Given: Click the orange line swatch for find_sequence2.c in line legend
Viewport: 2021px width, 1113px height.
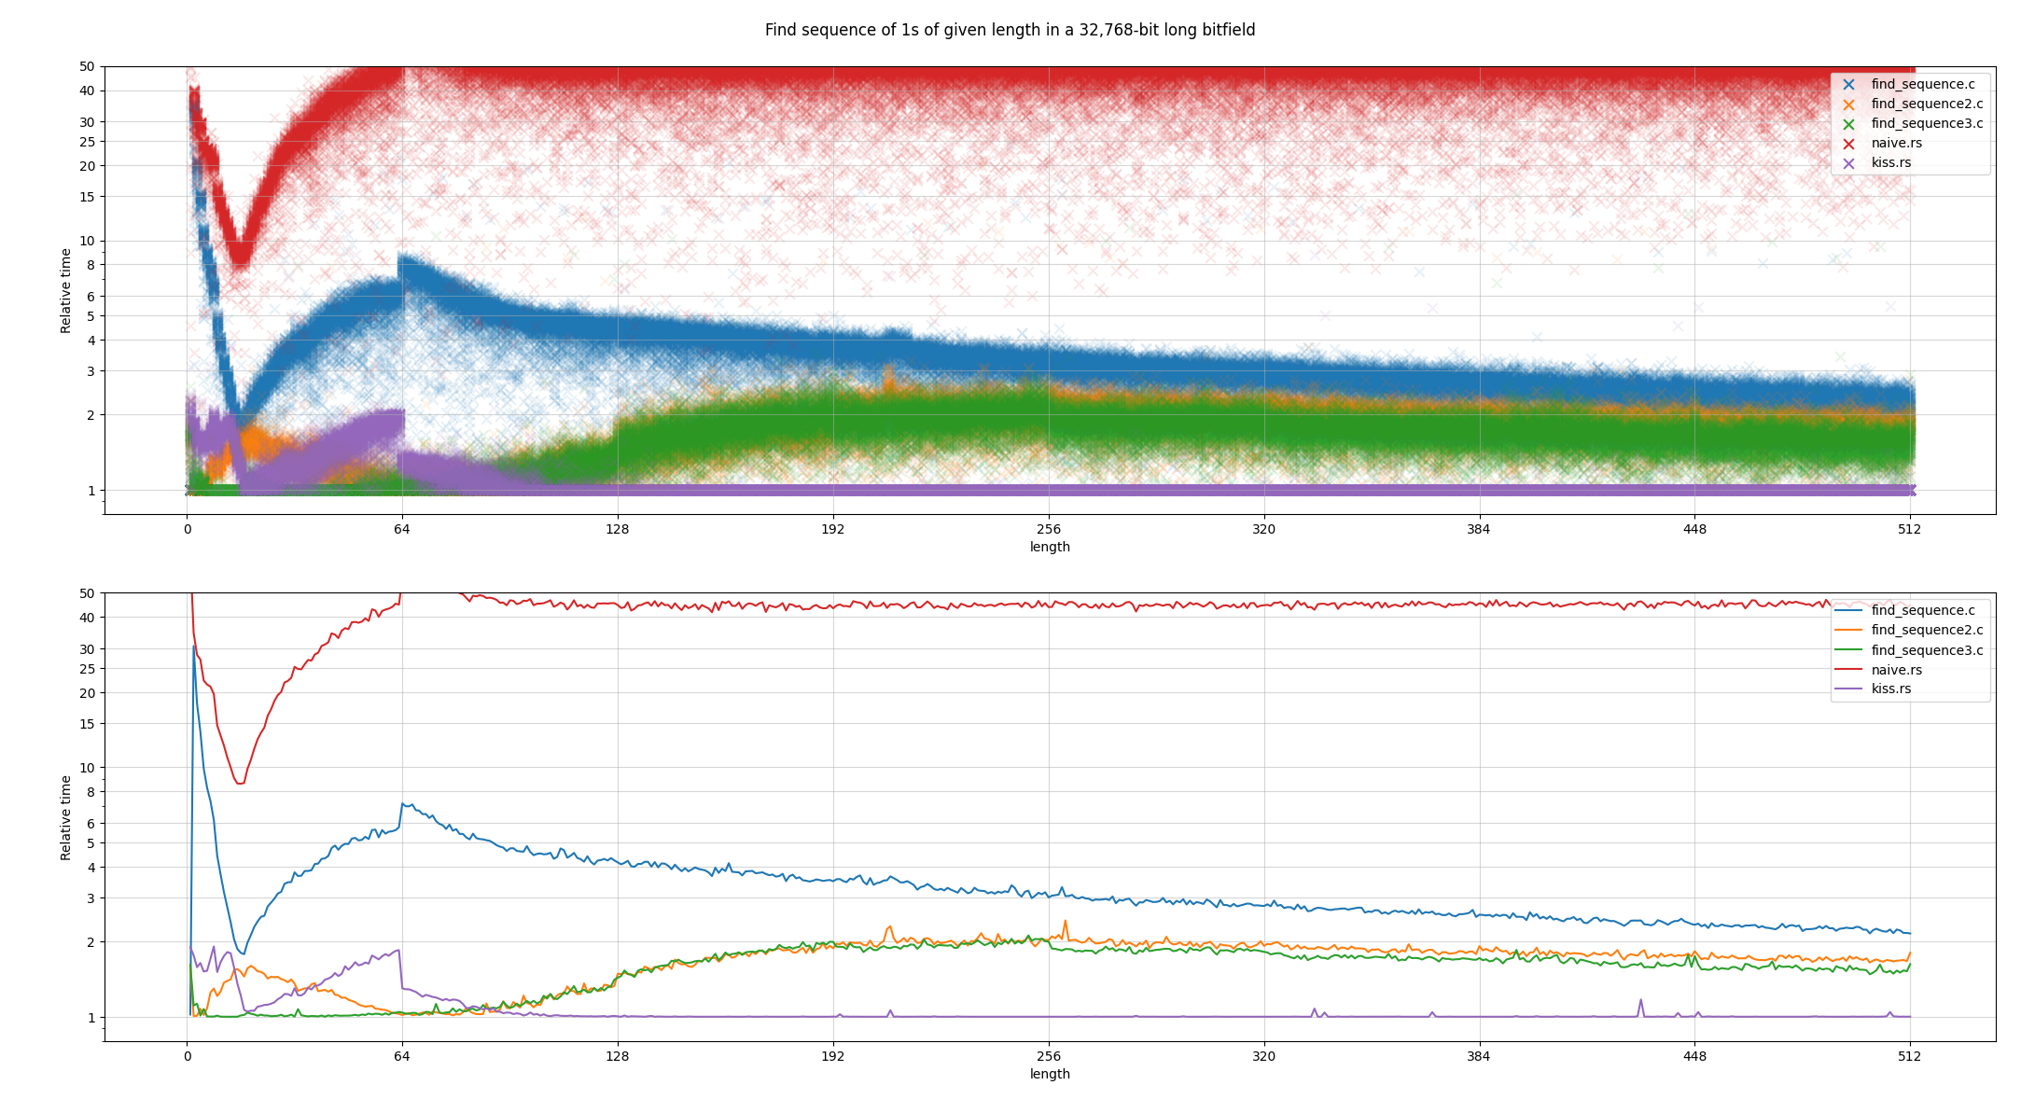Looking at the screenshot, I should [1848, 630].
